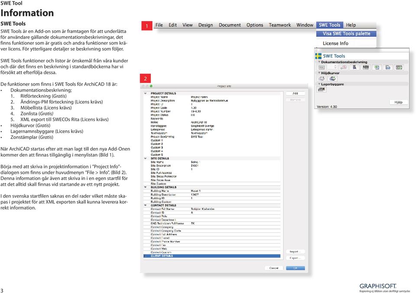Click the Contact Full Name value
Screen dimensions: 416x293
click(x=202, y=209)
